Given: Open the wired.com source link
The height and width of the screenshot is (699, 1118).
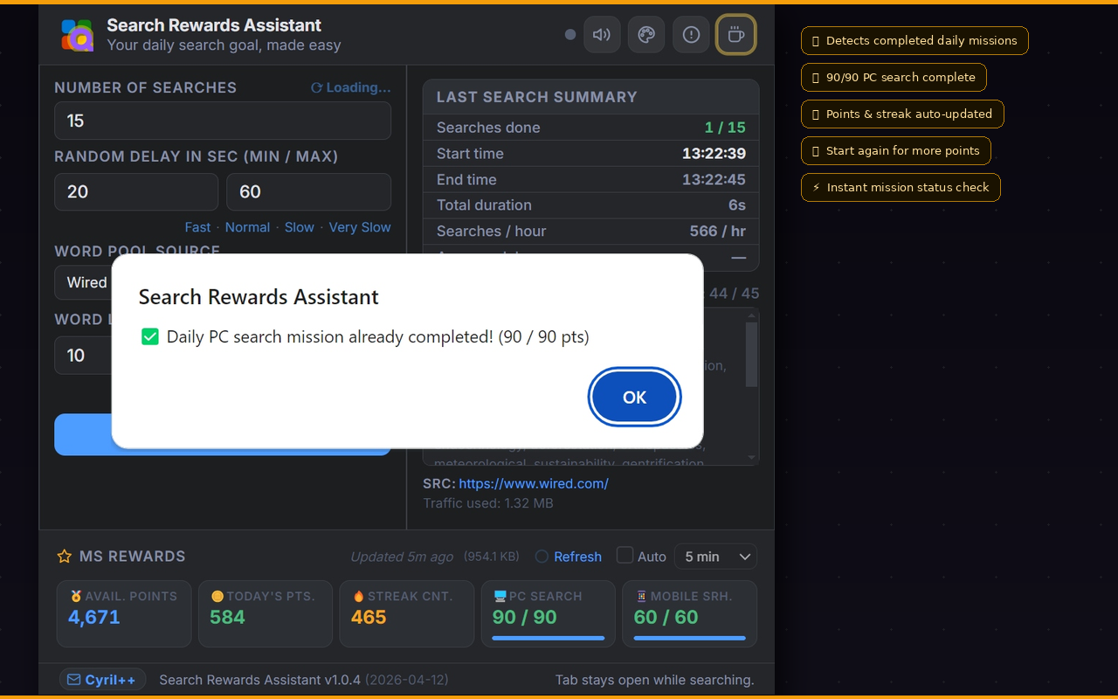Looking at the screenshot, I should [x=534, y=483].
